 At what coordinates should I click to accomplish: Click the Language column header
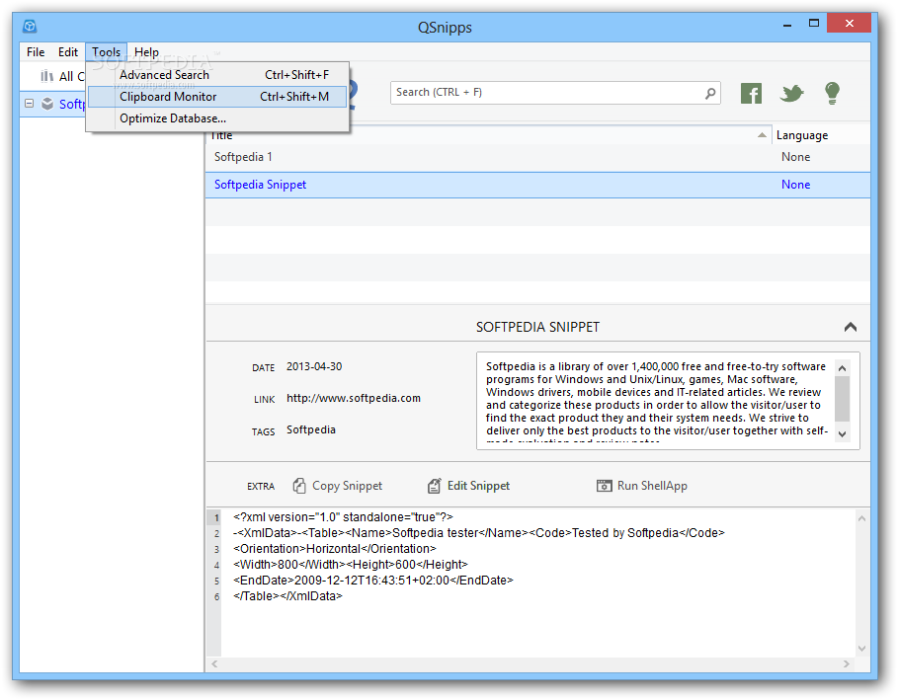click(x=802, y=135)
